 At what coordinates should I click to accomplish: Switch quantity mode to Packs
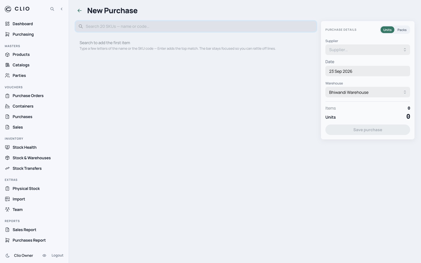(x=402, y=30)
